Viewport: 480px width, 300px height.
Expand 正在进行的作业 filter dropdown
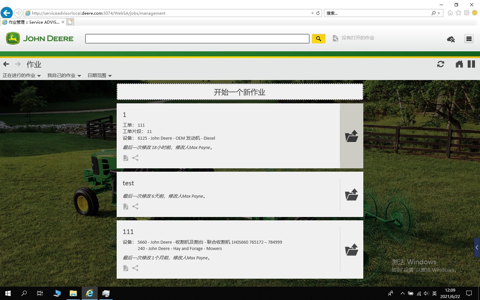pyautogui.click(x=22, y=76)
